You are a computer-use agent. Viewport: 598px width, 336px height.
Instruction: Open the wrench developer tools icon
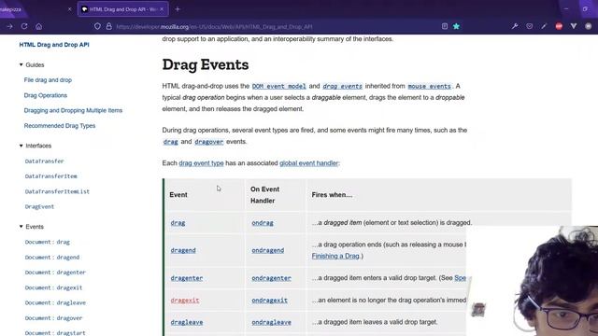pos(515,26)
